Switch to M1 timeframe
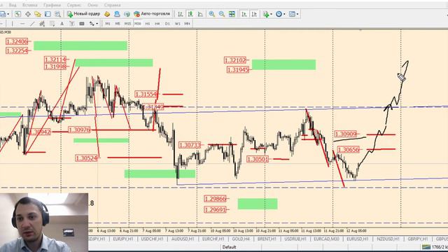Image resolution: width=448 pixels, height=252 pixels. click(x=108, y=24)
